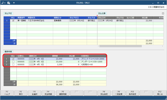Screen dimensions: 167x100
Task: Click 支払予定日 column header
Action: [78, 18]
